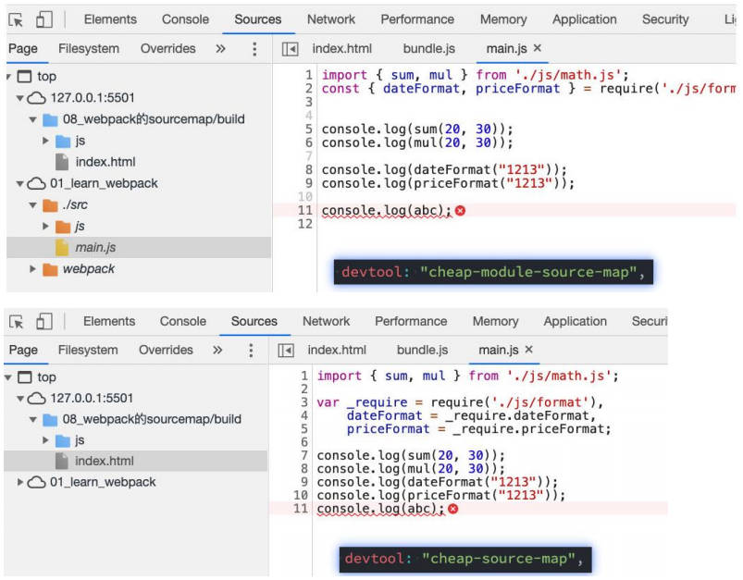Click inspect element icon in top DevTools
This screenshot has height=580, width=743.
pyautogui.click(x=16, y=20)
